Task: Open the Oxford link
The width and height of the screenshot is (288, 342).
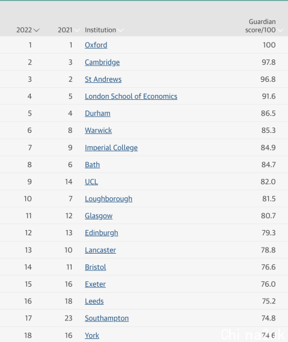Action: 96,45
